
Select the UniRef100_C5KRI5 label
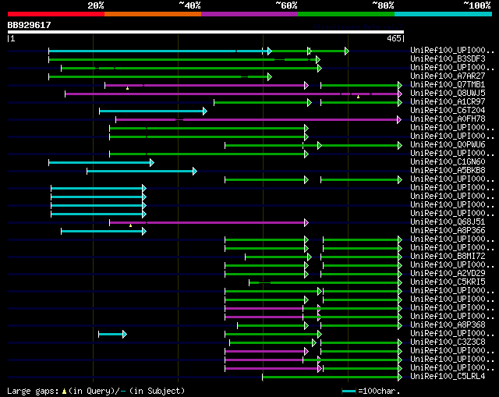tap(448, 282)
